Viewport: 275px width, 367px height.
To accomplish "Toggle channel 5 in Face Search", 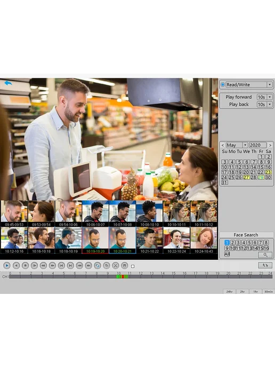I will 249,243.
